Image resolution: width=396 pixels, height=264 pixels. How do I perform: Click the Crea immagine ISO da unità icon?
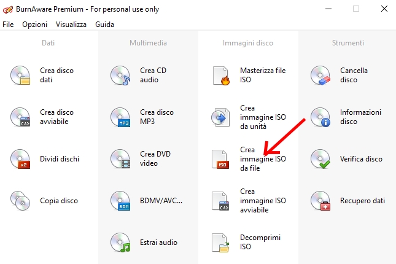click(x=221, y=117)
